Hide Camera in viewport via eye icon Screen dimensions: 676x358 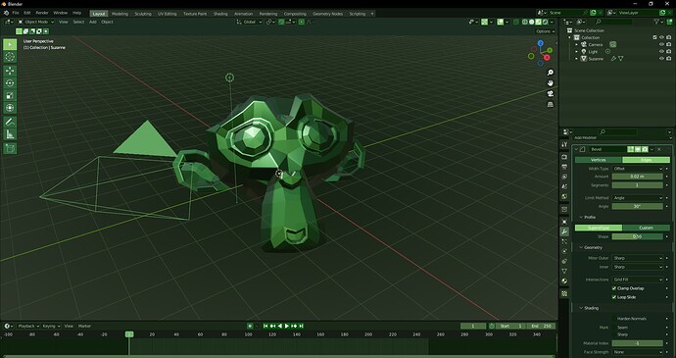[x=661, y=44]
